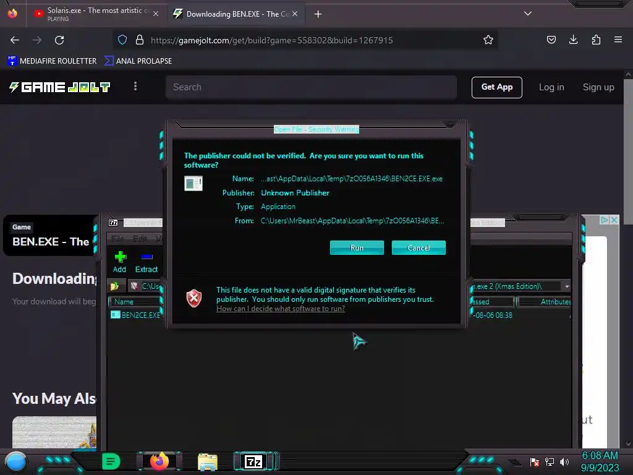The height and width of the screenshot is (475, 633).
Task: Click the Attributes column header in 7-Zip
Action: 545,302
